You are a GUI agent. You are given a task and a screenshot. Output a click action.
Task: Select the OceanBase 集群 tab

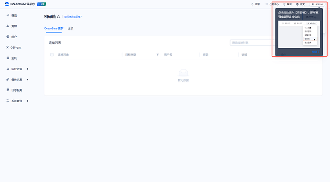[x=54, y=28]
